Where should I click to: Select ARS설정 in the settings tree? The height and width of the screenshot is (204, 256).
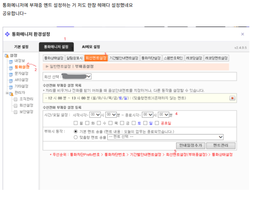21,80
